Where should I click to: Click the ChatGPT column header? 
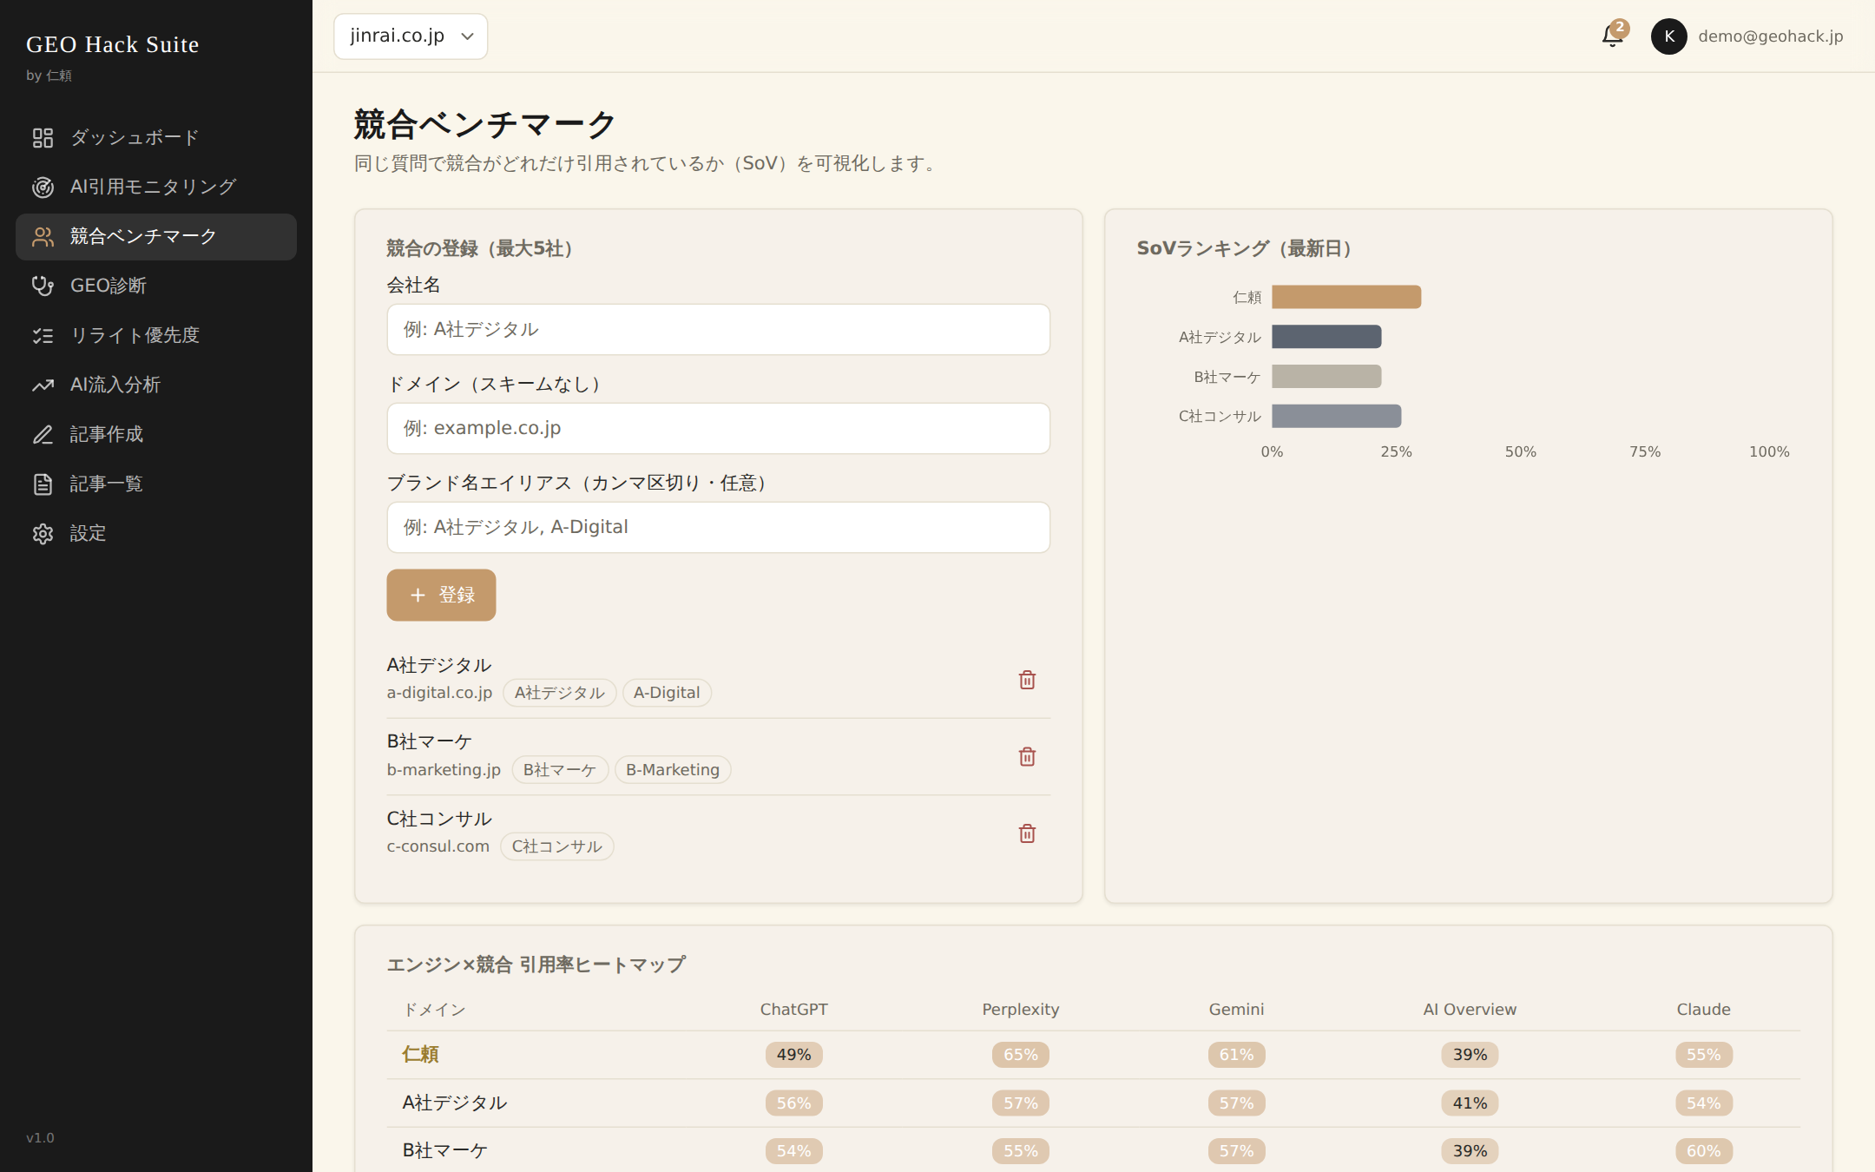(794, 1010)
